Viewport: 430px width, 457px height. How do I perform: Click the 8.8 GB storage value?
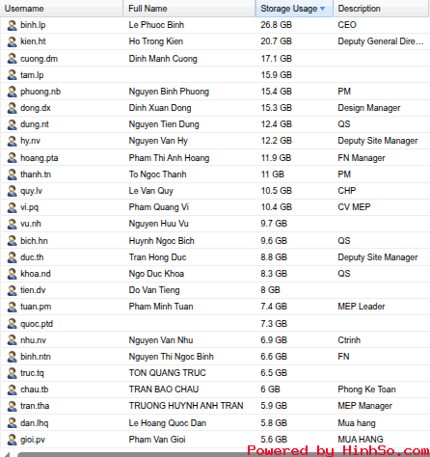point(274,257)
